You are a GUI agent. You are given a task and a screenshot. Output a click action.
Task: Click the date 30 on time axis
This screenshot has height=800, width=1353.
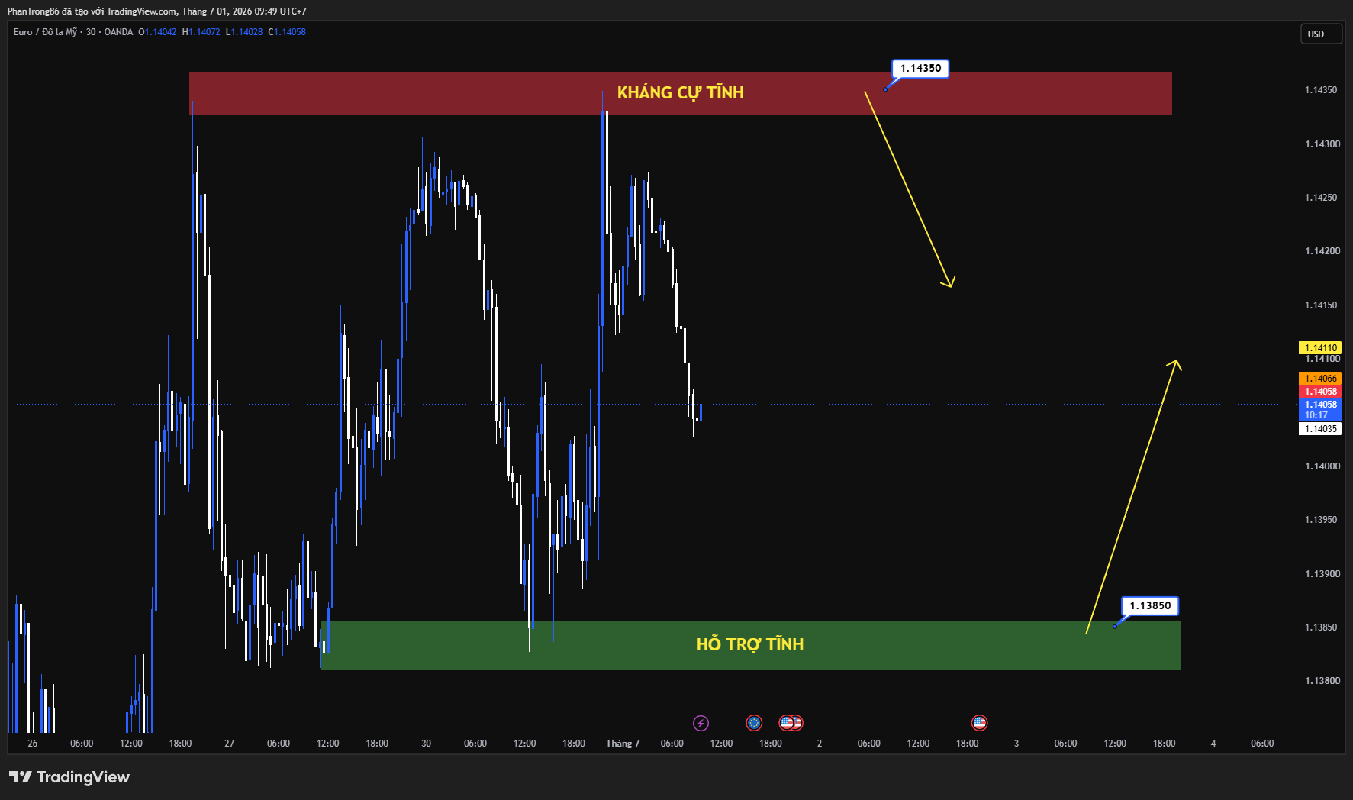pyautogui.click(x=426, y=743)
